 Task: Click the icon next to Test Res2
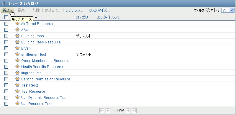[17, 85]
